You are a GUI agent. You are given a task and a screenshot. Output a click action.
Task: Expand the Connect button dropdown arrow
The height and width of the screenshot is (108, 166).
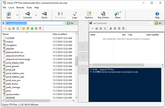36,15
